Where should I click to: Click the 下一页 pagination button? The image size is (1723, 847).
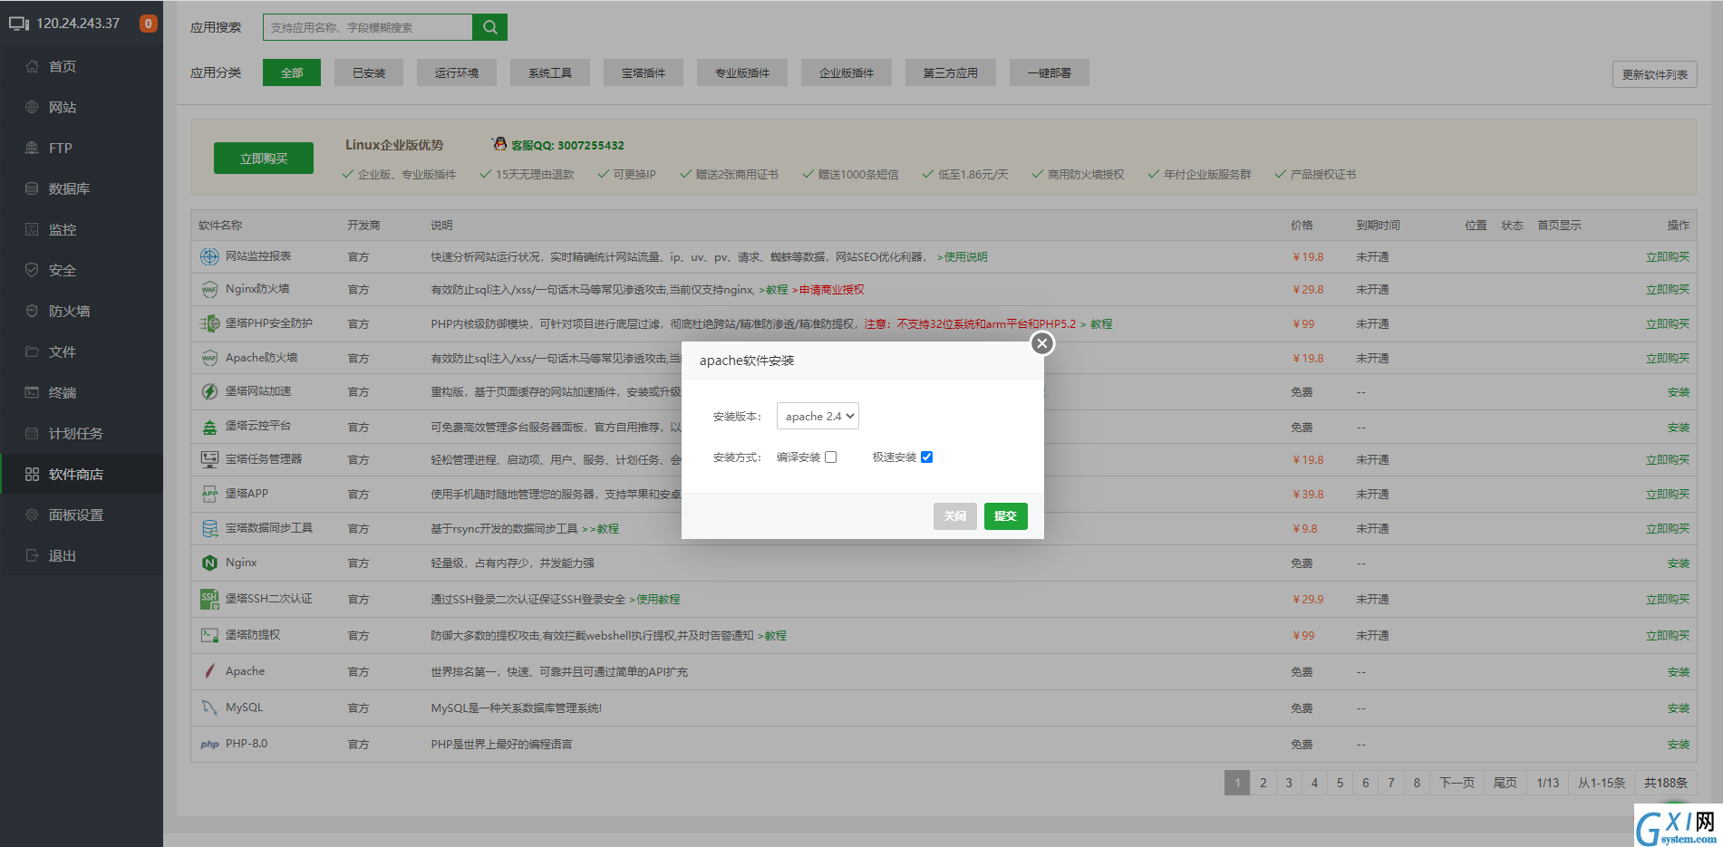pos(1457,783)
